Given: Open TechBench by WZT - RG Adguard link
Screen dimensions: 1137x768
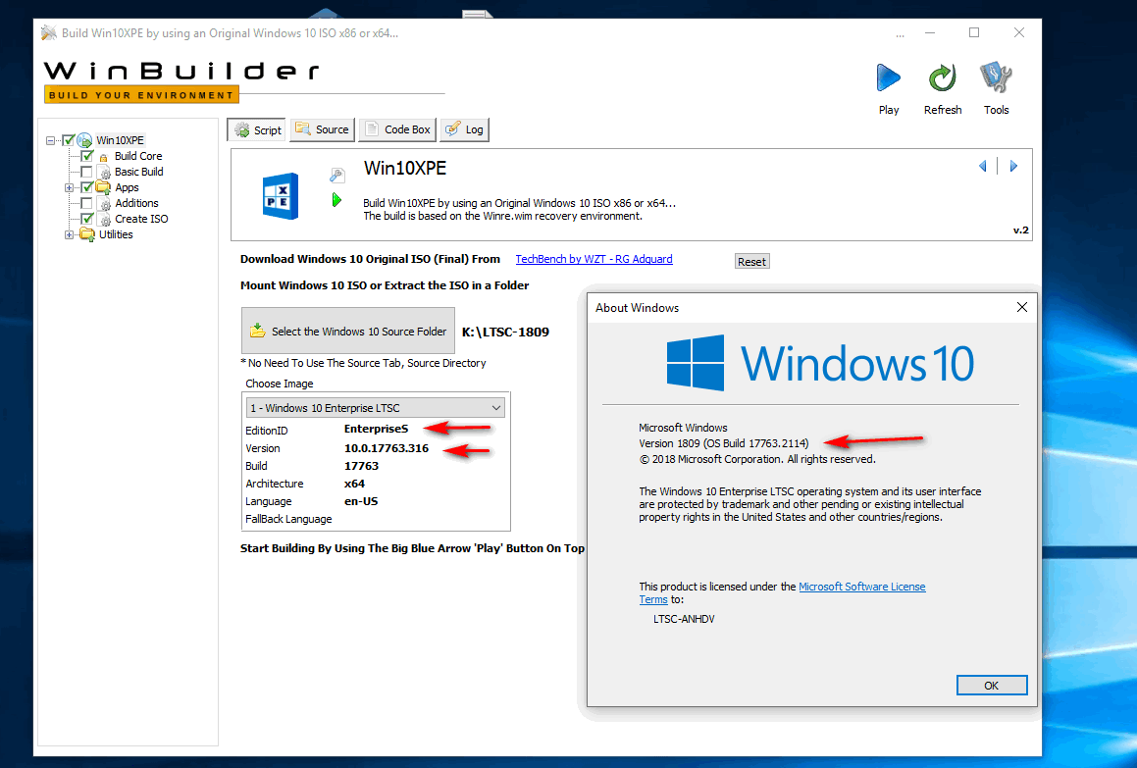Looking at the screenshot, I should [594, 259].
